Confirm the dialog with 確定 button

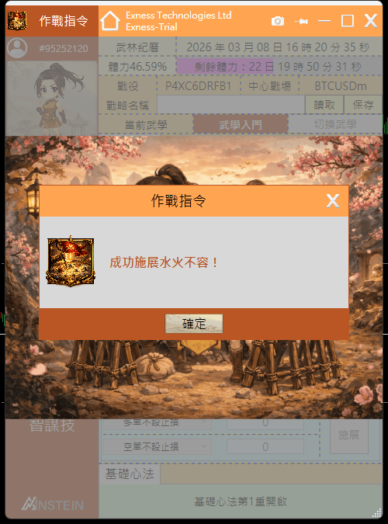[x=194, y=324]
